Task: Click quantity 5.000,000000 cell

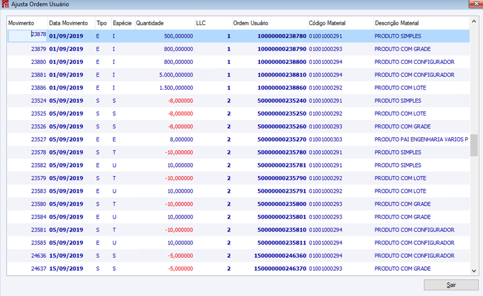Action: point(176,75)
